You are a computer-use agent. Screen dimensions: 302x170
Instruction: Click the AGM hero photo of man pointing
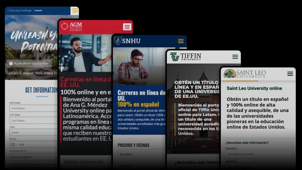85,53
